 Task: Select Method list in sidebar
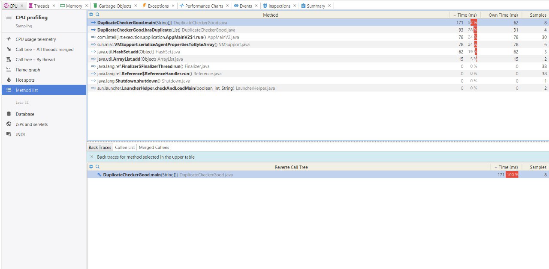pos(44,90)
